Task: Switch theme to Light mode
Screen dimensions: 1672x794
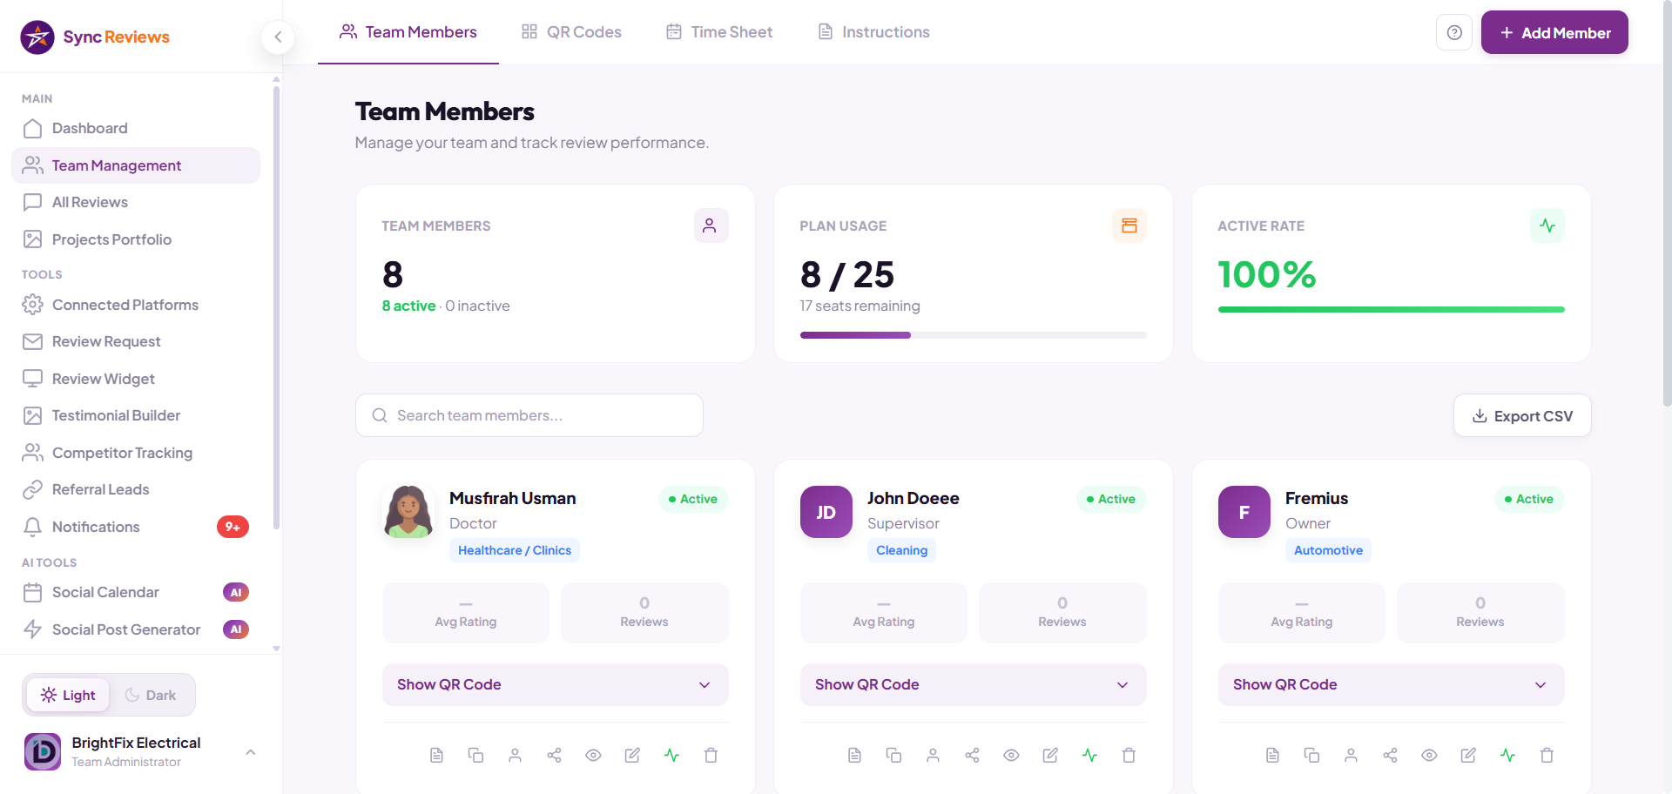Action: coord(68,695)
